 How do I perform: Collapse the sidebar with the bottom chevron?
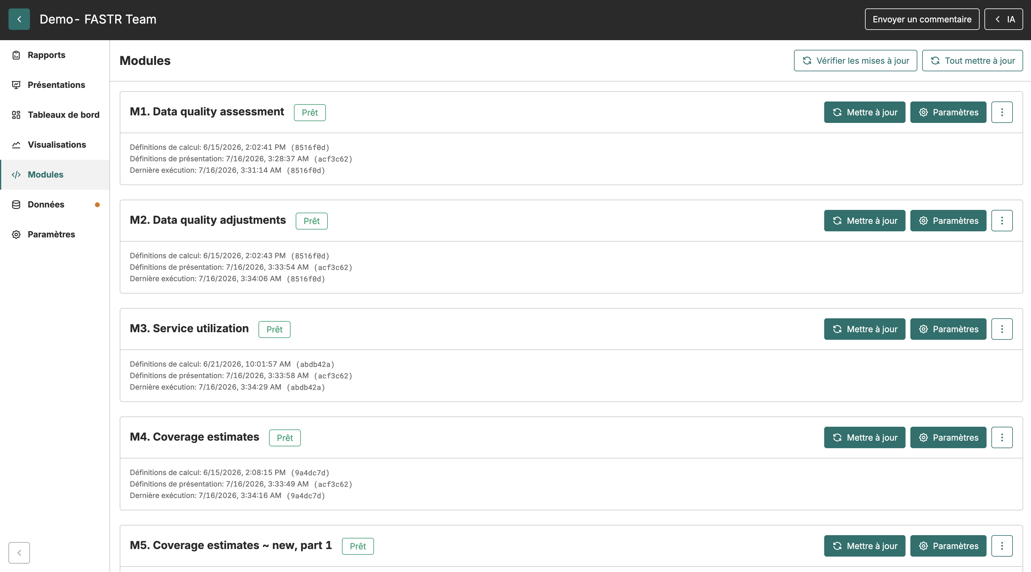coord(19,553)
